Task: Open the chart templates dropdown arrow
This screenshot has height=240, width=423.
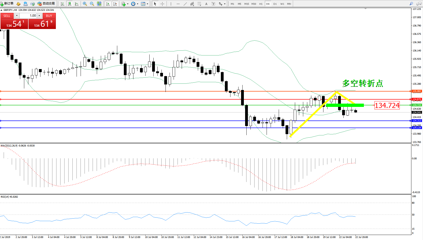Action: [x=147, y=4]
